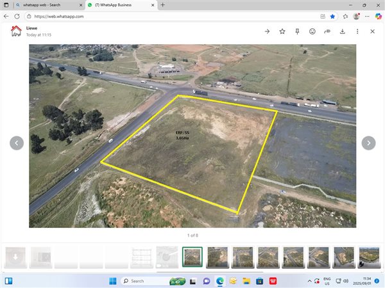
Task: Go to previous image using left chevron
Action: 17,143
